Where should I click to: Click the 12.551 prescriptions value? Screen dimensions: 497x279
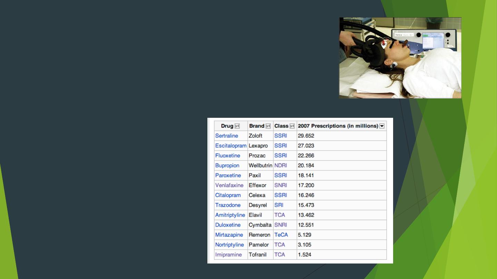coord(306,225)
